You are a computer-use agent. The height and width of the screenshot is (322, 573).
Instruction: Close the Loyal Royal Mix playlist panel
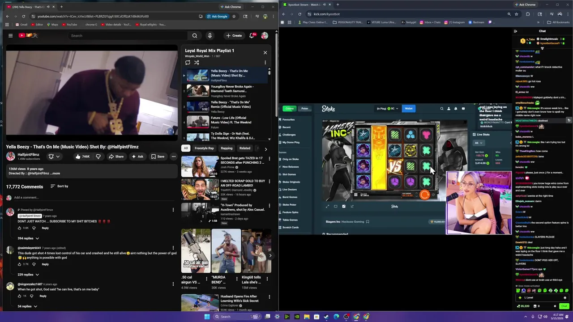[265, 52]
